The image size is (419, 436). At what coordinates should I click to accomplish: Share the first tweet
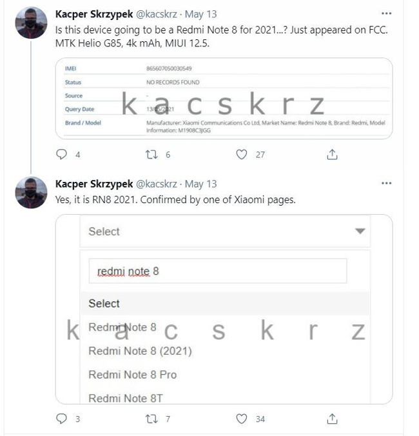(x=332, y=154)
